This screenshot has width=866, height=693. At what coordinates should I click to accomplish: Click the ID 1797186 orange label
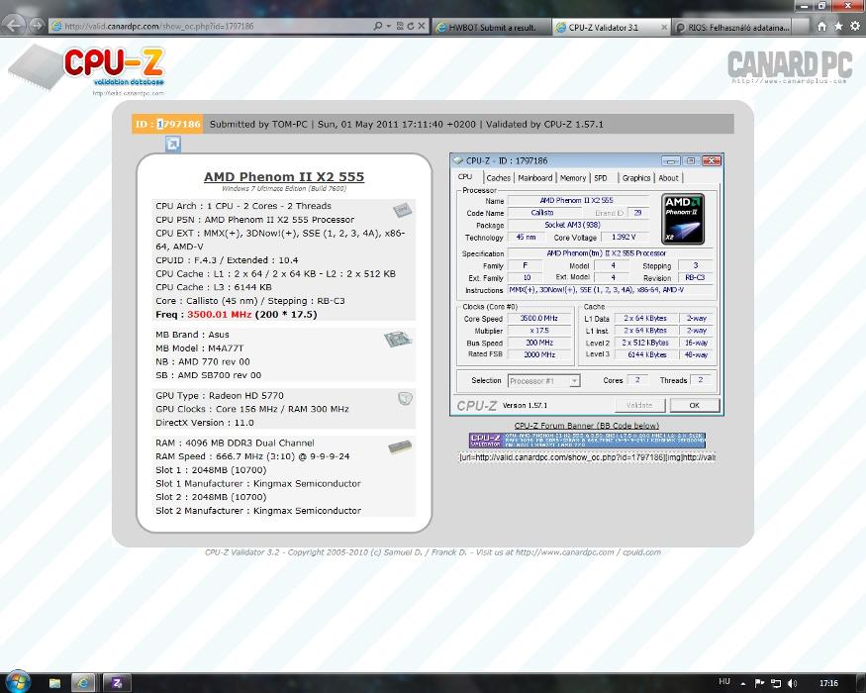click(x=167, y=124)
